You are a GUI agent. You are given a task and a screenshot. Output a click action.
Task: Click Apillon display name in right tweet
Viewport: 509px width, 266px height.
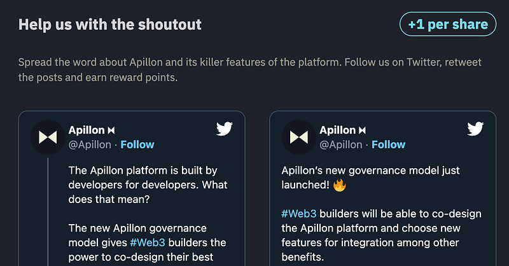pos(337,130)
